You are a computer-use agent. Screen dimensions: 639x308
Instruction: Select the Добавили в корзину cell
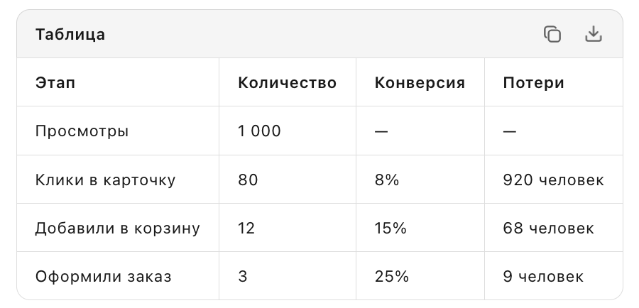point(117,228)
